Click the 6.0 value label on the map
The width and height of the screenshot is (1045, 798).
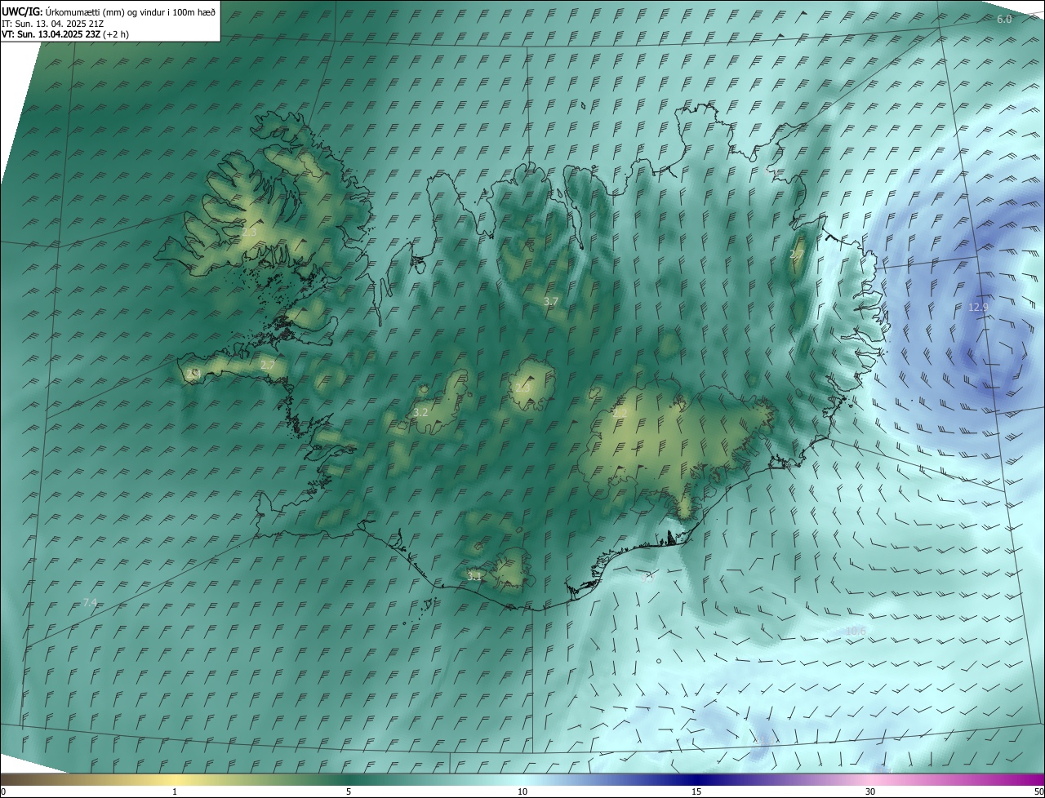[1004, 19]
